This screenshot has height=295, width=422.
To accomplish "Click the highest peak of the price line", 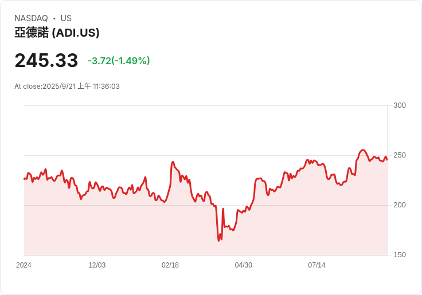I will click(x=363, y=150).
